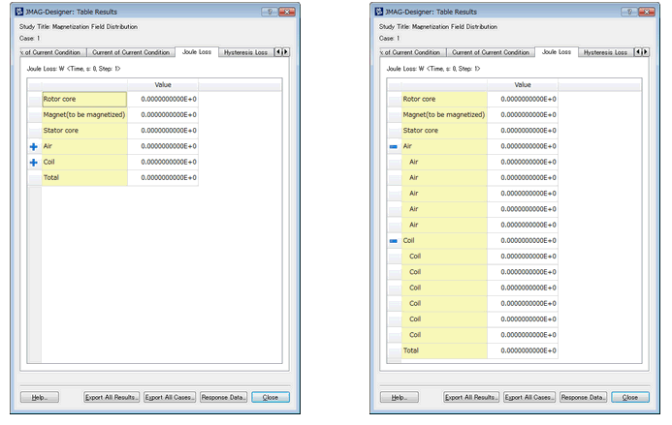Collapse the Coil group in right window

[393, 240]
